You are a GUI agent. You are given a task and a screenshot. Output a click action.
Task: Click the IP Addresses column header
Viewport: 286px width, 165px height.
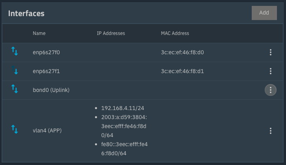coord(111,33)
